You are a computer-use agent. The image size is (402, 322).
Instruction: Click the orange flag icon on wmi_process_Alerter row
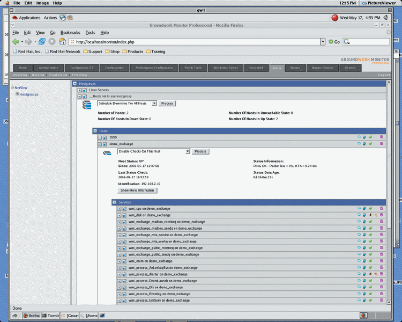coord(376,274)
